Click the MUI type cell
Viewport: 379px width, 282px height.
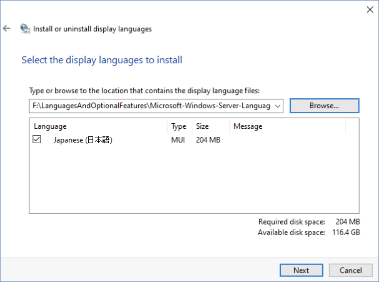(x=178, y=140)
